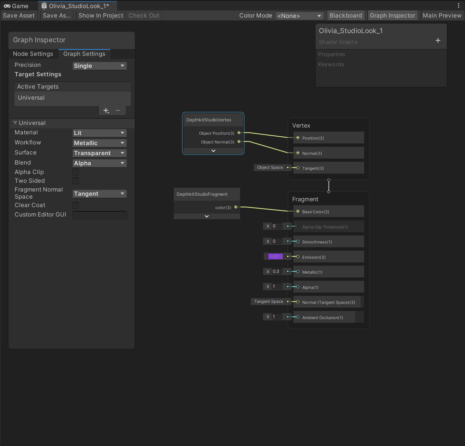The height and width of the screenshot is (446, 465).
Task: Click Show In Project
Action: coord(101,15)
